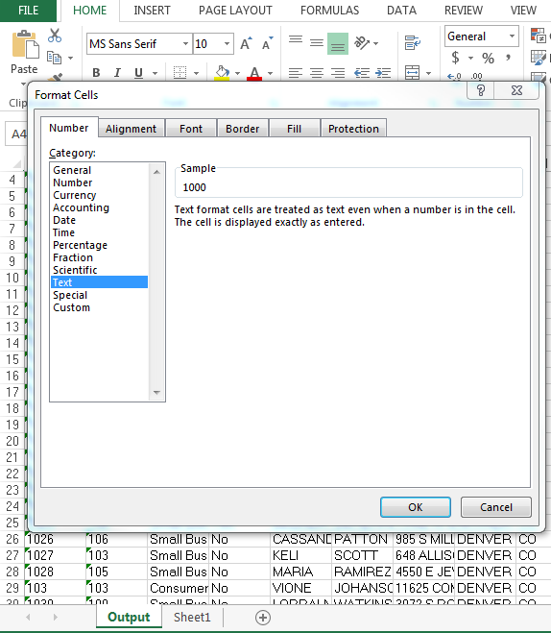The width and height of the screenshot is (551, 633).
Task: Click the Orientation text angle icon
Action: pyautogui.click(x=362, y=42)
